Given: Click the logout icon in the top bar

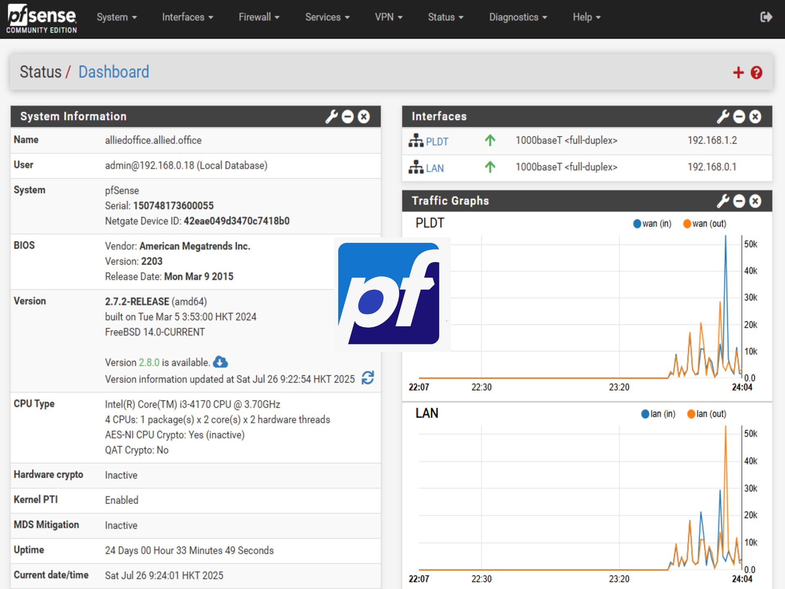Looking at the screenshot, I should (x=766, y=17).
